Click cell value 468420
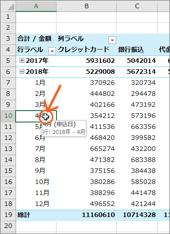The width and height of the screenshot is (170, 234). click(x=102, y=138)
